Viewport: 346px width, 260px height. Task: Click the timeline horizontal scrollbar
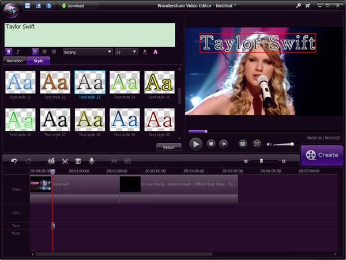(124, 254)
